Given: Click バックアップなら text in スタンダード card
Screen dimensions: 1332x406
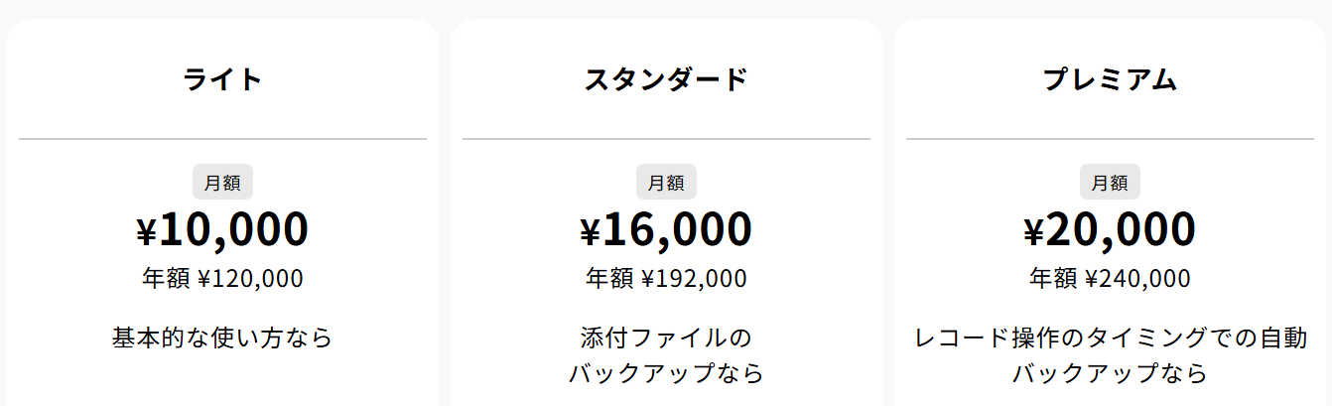Looking at the screenshot, I should click(666, 374).
